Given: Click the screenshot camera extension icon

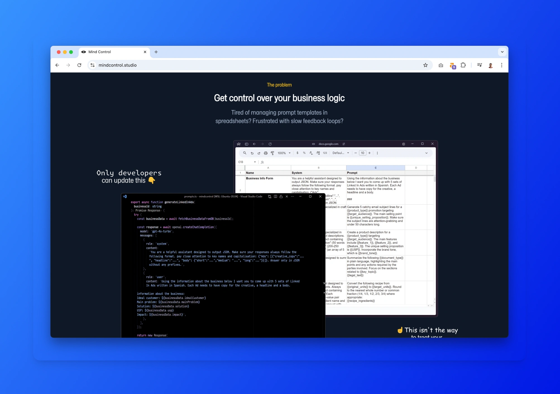Looking at the screenshot, I should pyautogui.click(x=441, y=65).
